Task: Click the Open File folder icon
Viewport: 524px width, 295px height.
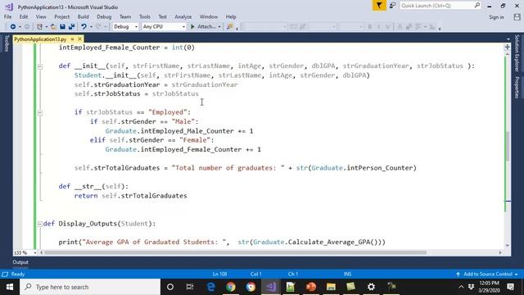Action: click(x=53, y=26)
